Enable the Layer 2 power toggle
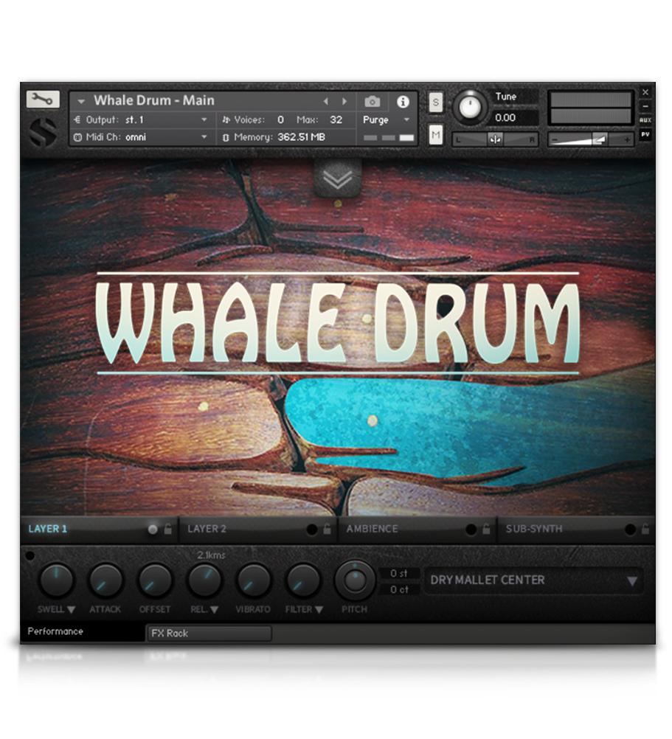The height and width of the screenshot is (739, 672). (x=313, y=529)
